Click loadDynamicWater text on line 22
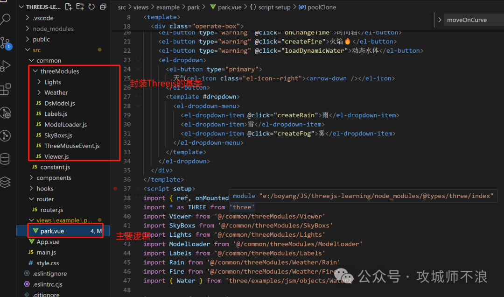Screen dimensions: 504x297 [315, 50]
